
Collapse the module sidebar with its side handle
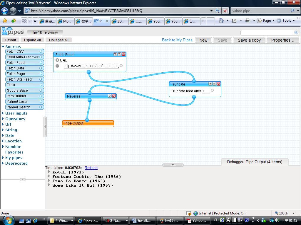tap(45, 127)
